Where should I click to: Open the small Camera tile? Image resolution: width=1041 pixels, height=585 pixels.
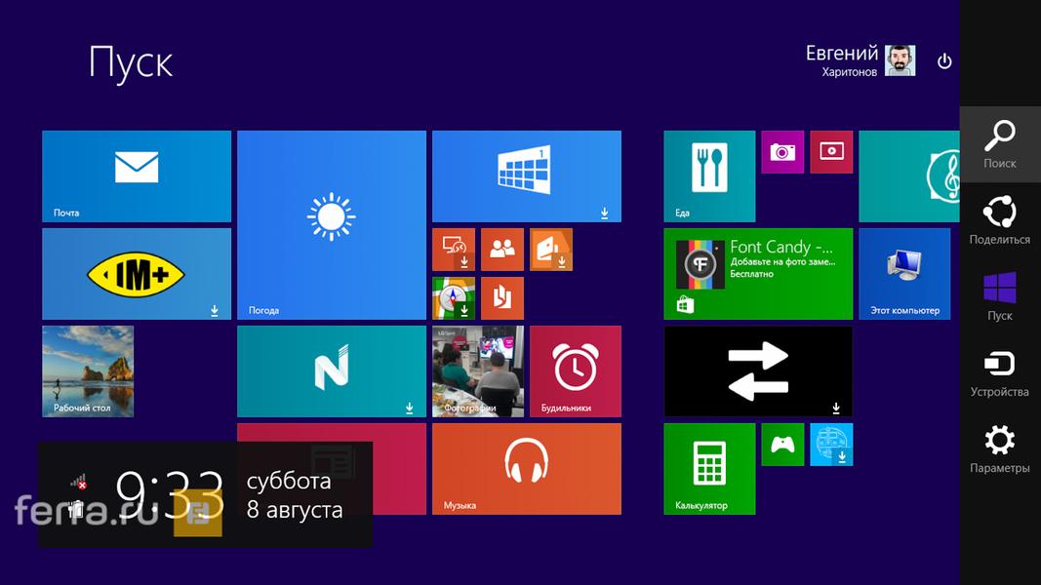pyautogui.click(x=781, y=152)
